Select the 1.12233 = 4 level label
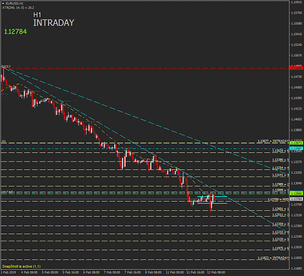The height and width of the screenshot is (276, 304). point(281,232)
